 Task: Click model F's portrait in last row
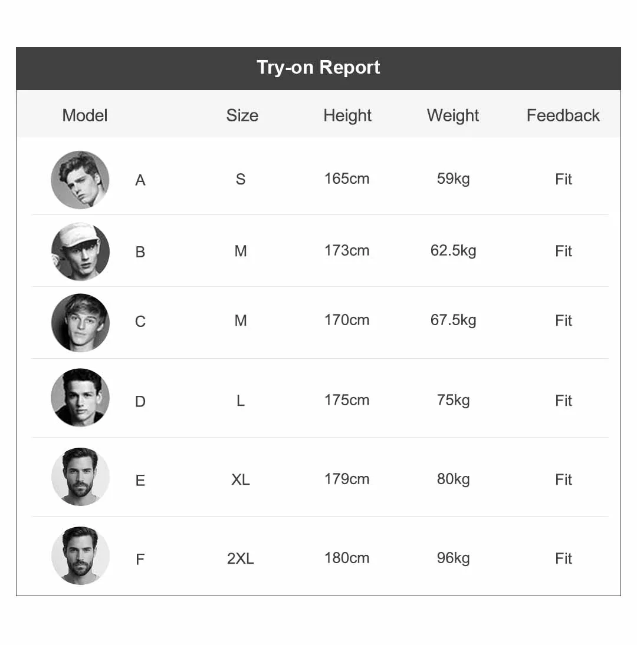(80, 555)
